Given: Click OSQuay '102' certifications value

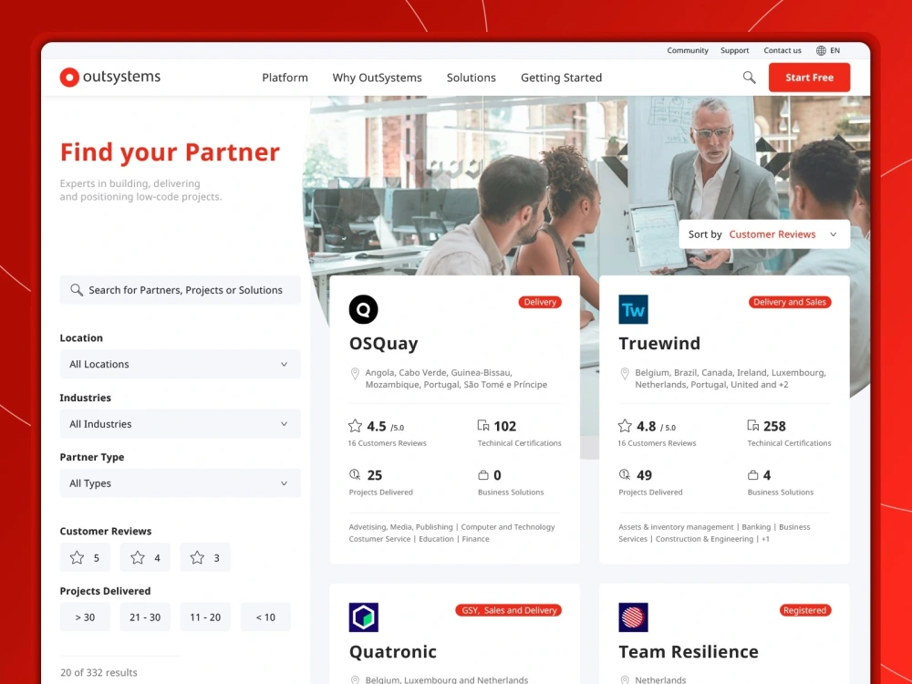Looking at the screenshot, I should click(505, 426).
